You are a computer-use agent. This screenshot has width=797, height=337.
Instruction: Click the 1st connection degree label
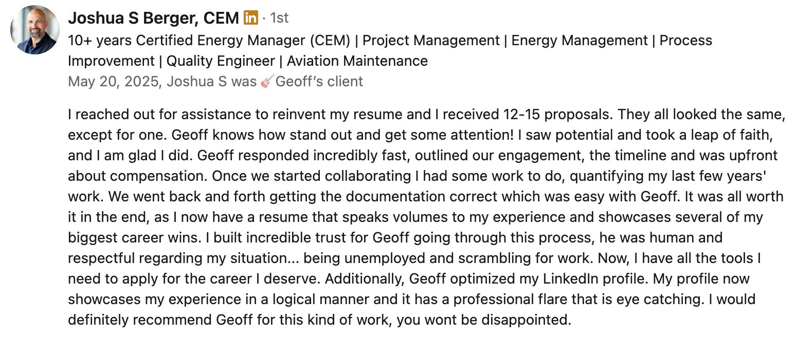[x=279, y=18]
